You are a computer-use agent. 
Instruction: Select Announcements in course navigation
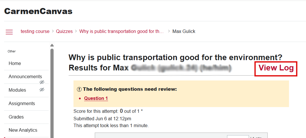[25, 76]
